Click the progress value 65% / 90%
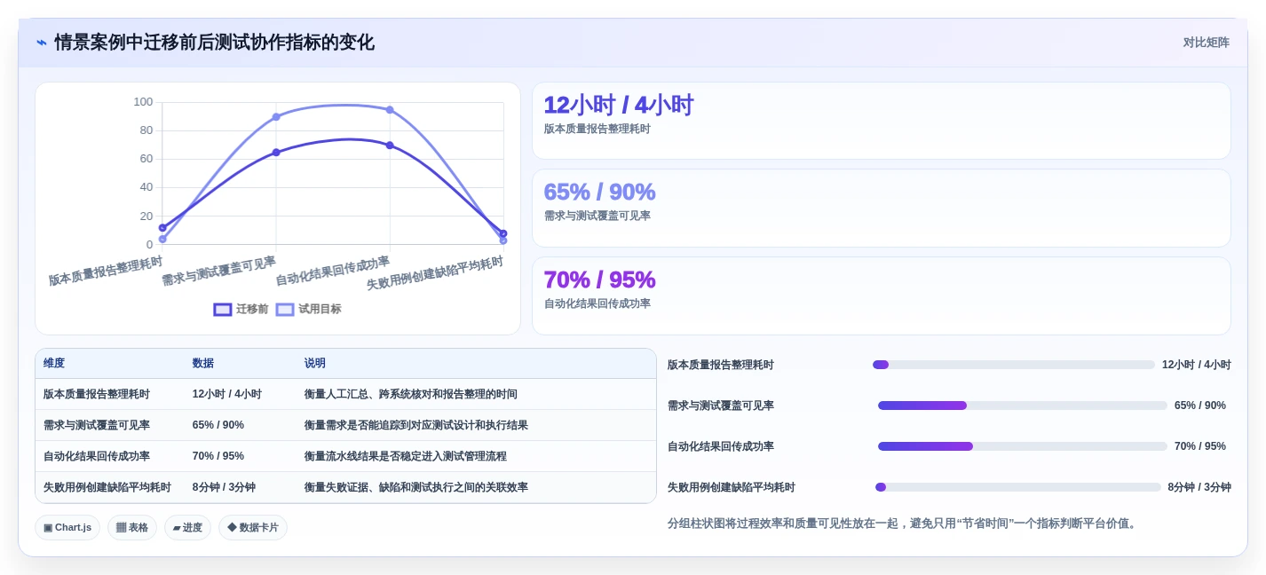Viewport: 1266px width, 575px height. [x=1200, y=406]
